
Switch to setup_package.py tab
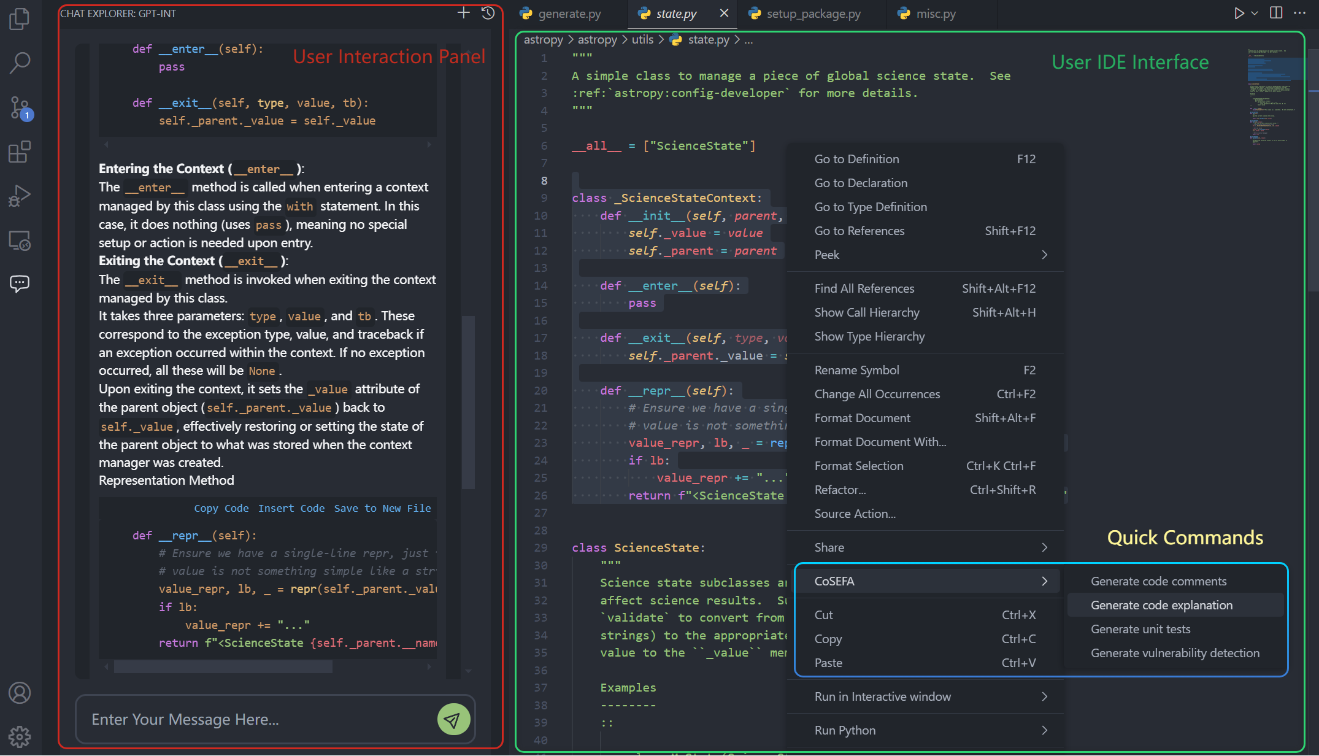tap(813, 13)
